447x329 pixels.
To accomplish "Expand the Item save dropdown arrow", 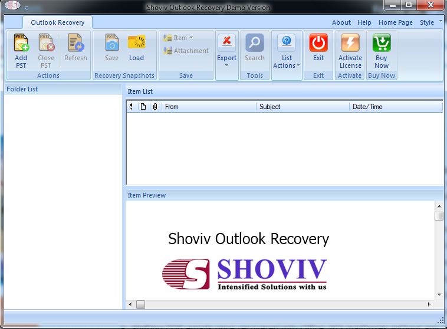I will pyautogui.click(x=191, y=38).
